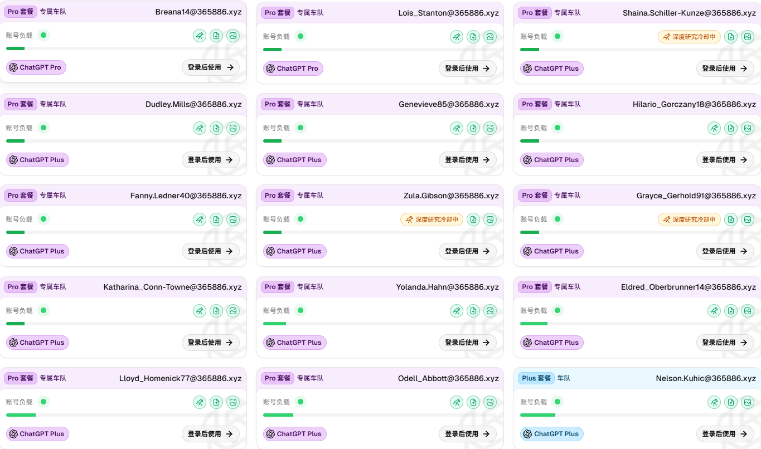
Task: Click the account load bar on Eldred_Oberbrunner14's card
Action: point(637,324)
